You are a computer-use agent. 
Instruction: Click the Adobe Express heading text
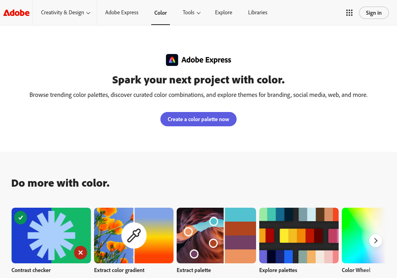[x=206, y=60]
